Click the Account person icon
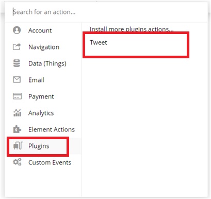211x199 pixels. (x=17, y=30)
